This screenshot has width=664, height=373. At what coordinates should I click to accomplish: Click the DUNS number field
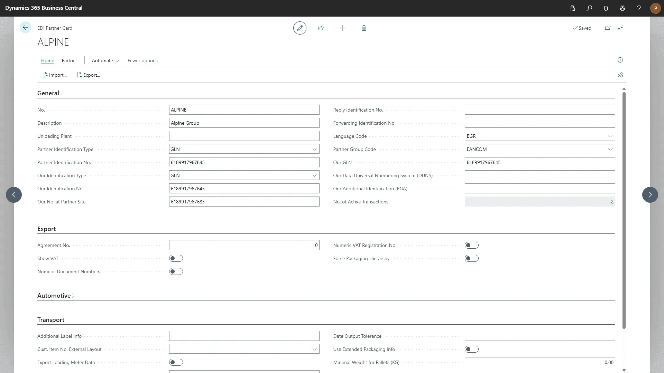540,175
